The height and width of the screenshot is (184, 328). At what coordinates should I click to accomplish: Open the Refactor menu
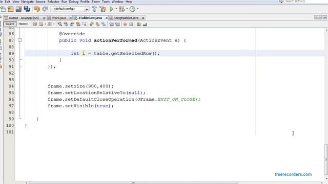(53, 2)
